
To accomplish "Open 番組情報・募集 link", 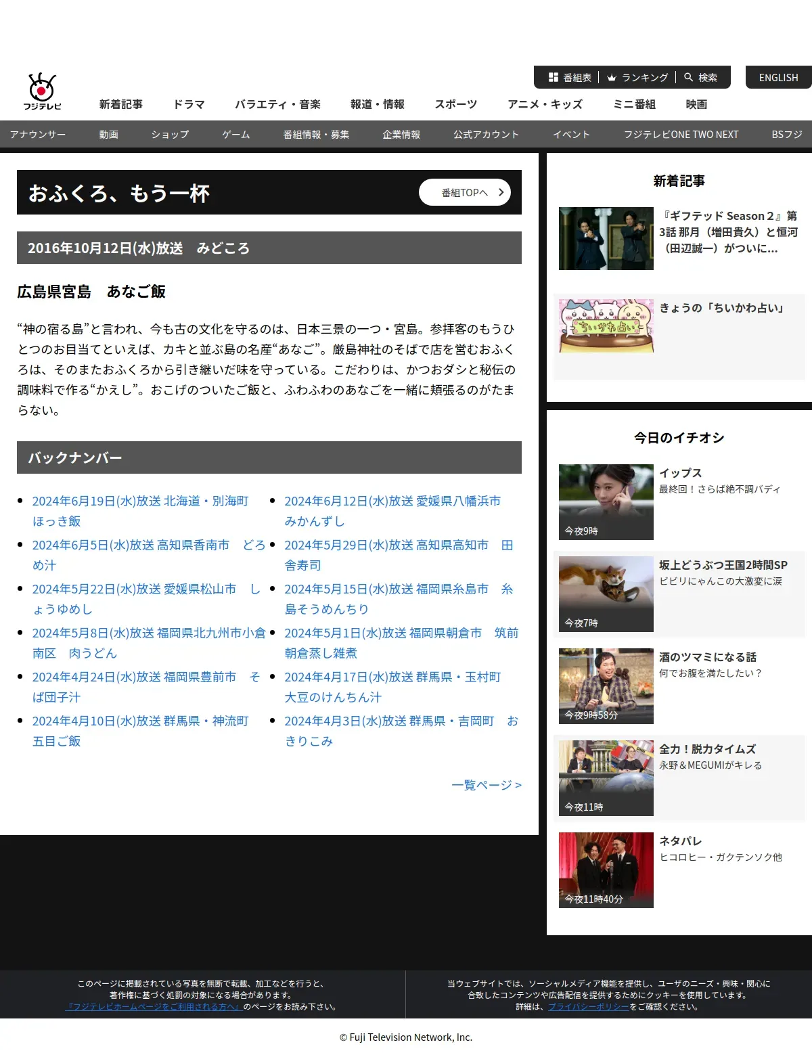I will click(316, 135).
